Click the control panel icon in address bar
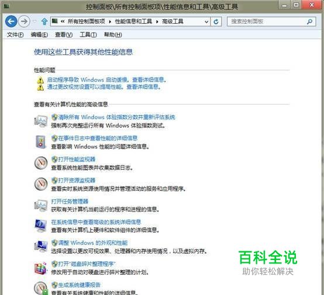This screenshot has height=295, width=324. coord(55,21)
